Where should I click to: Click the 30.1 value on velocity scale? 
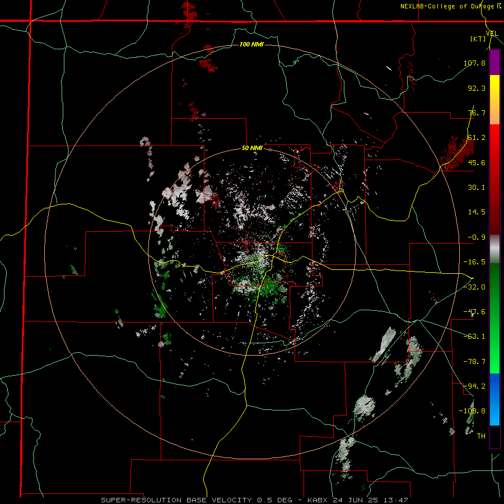click(477, 188)
